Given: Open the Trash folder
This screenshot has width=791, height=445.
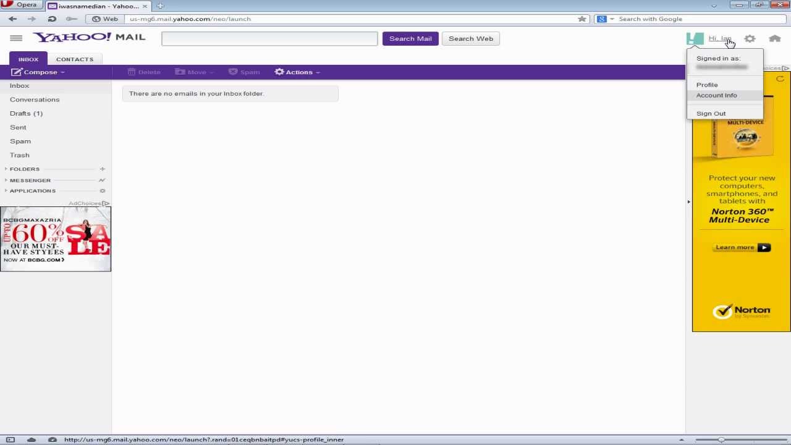Looking at the screenshot, I should [x=20, y=155].
